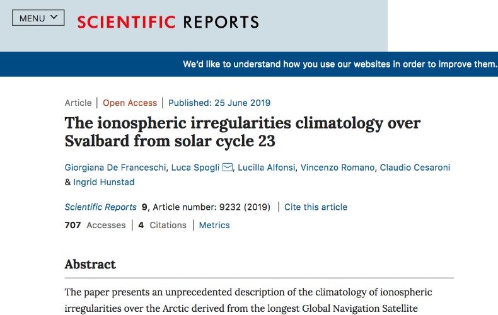Click the Abstract section heading
The image size is (498, 315).
tap(90, 264)
